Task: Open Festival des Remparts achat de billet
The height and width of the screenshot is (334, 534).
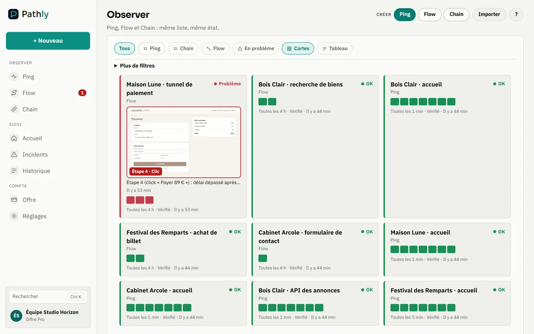Action: tap(183, 249)
